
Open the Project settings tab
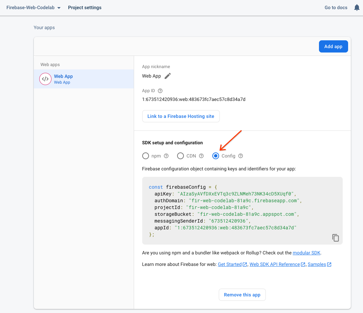pos(85,7)
